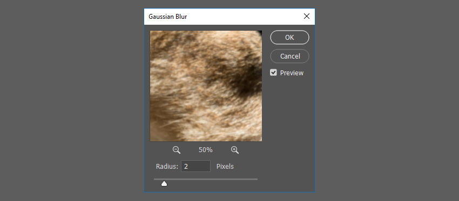Click the Gaussian Blur title text

[168, 17]
